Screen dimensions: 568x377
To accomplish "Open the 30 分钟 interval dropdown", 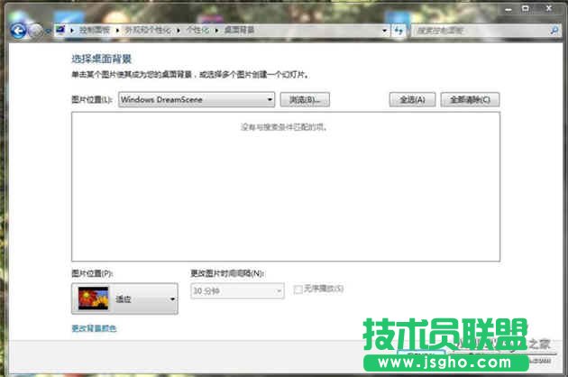I will (x=237, y=290).
